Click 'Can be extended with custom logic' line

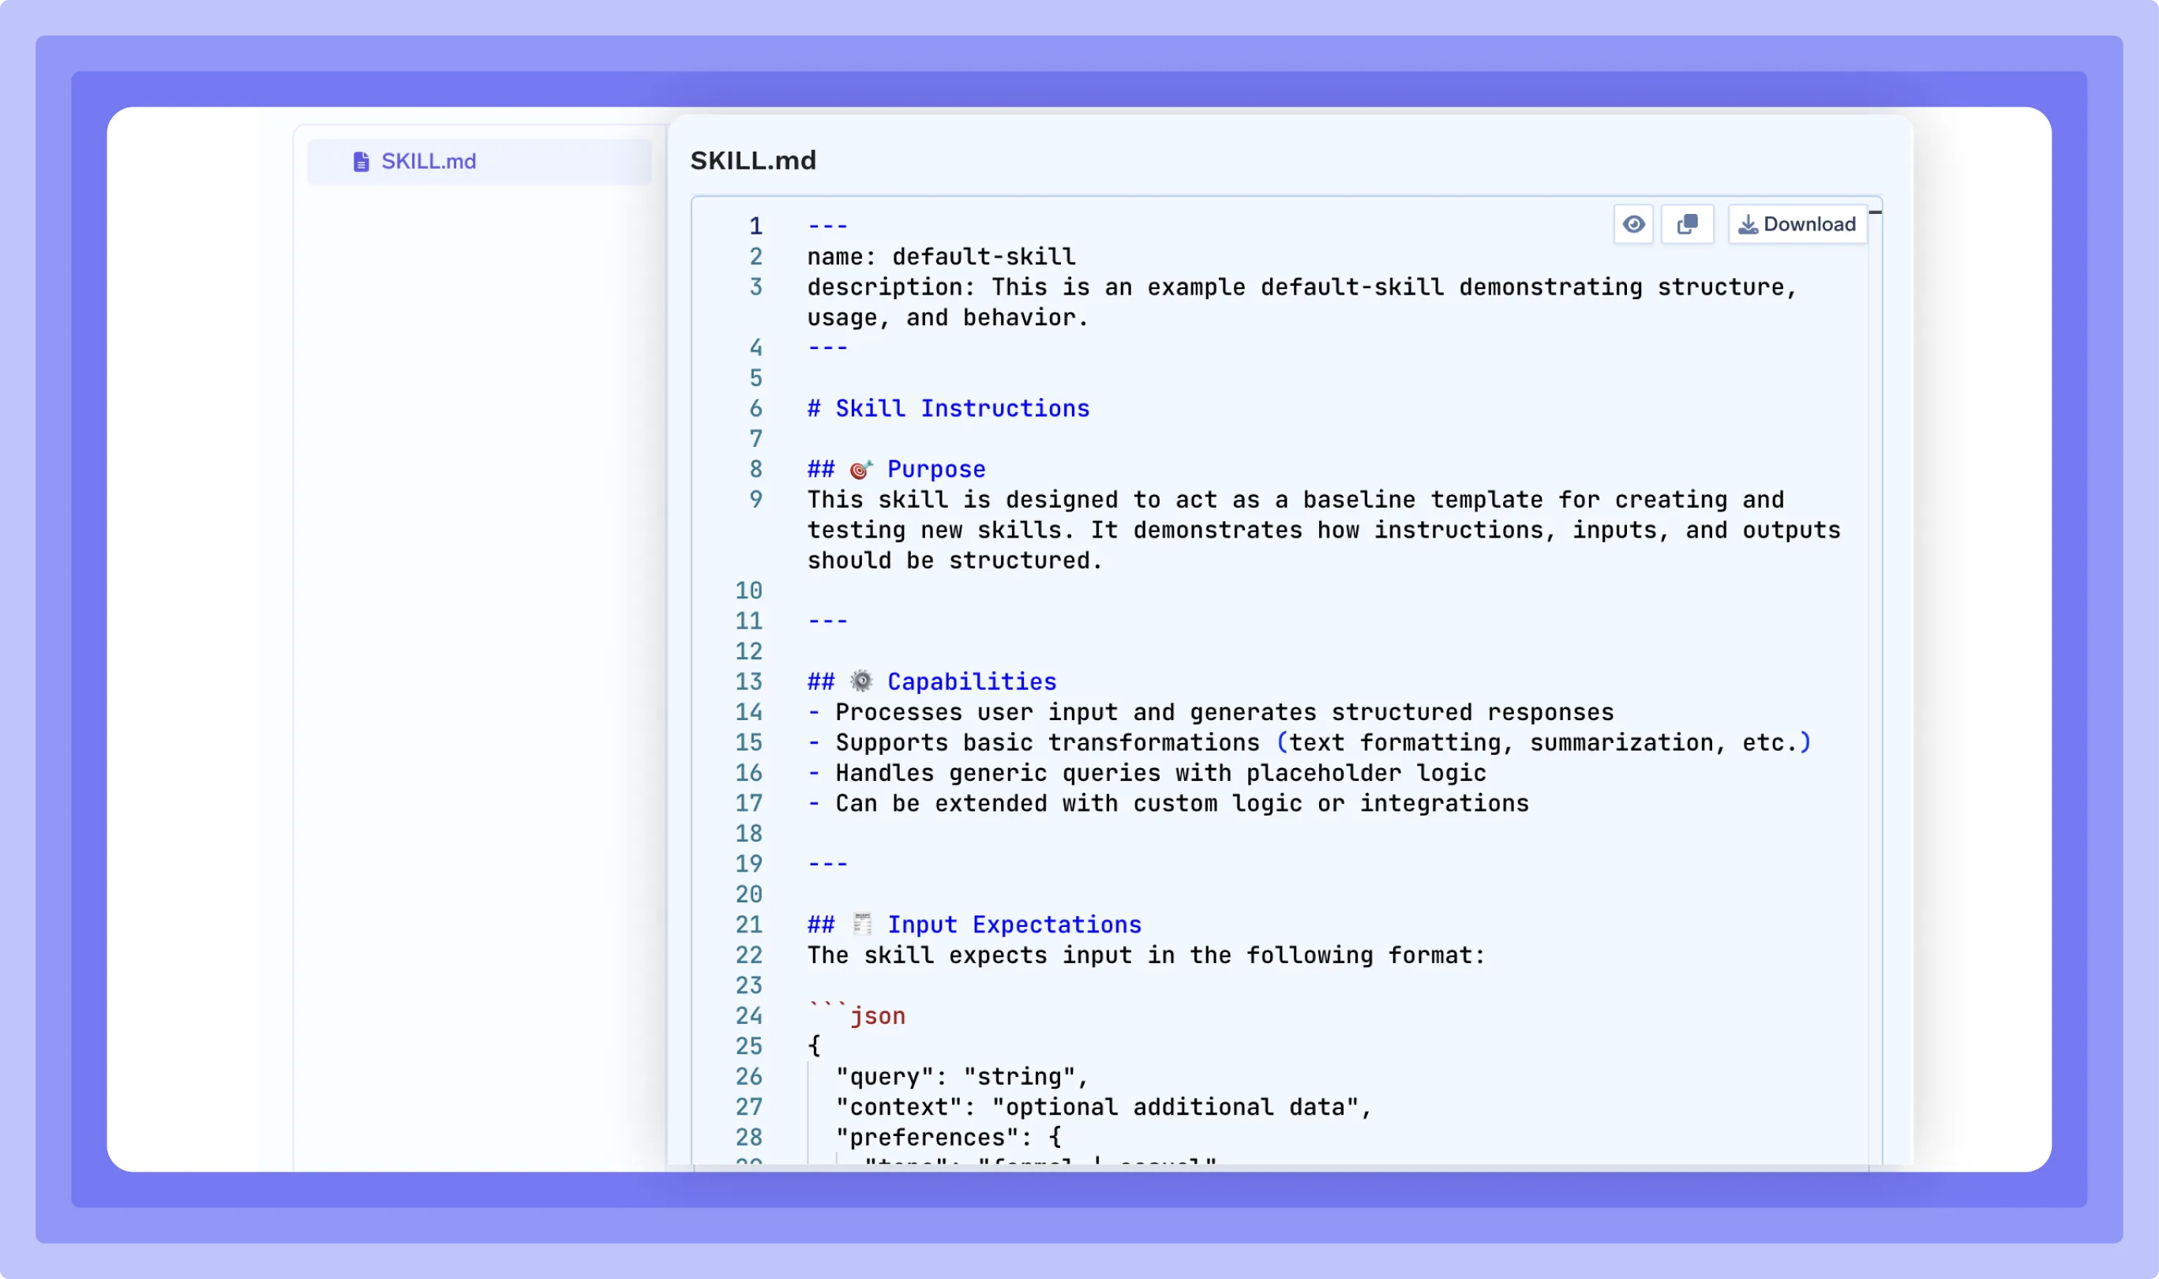pyautogui.click(x=1168, y=803)
